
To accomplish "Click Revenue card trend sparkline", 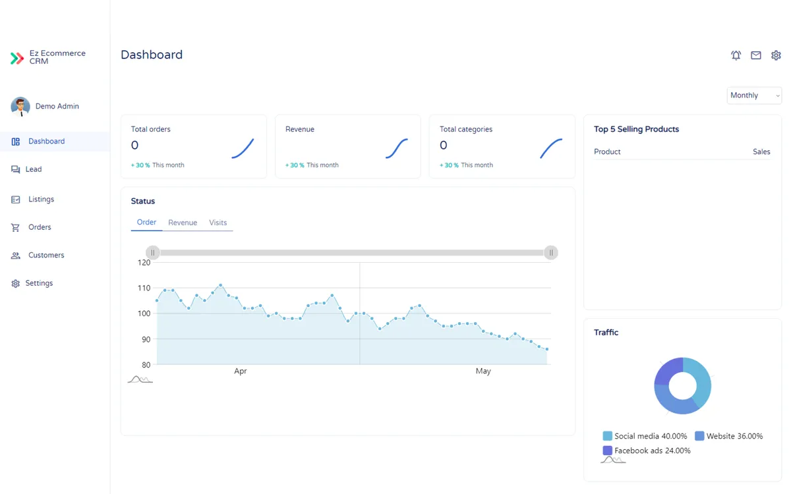I will pos(397,148).
